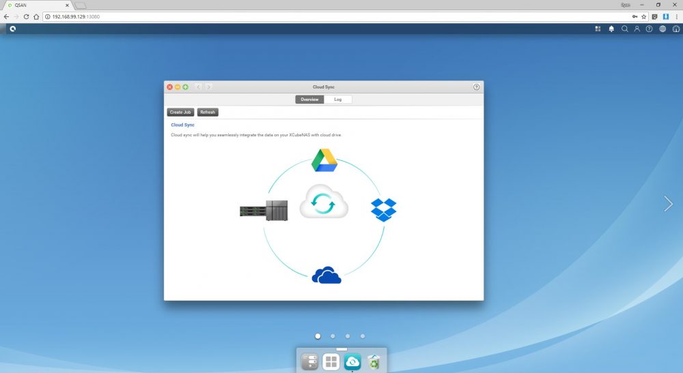Viewport: 683px width, 373px height.
Task: Open the QSAN logo main menu
Action: click(x=12, y=29)
